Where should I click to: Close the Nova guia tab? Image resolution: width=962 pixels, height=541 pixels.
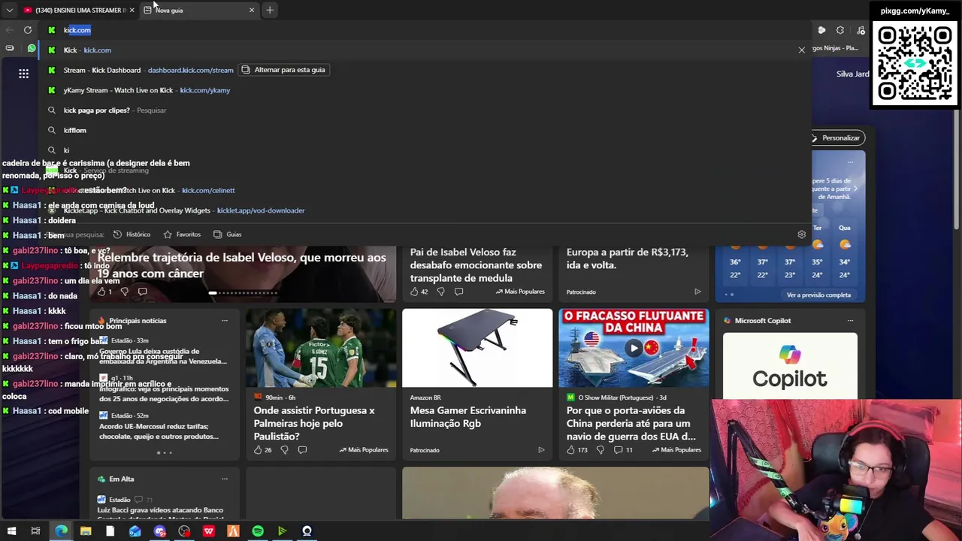click(x=252, y=10)
